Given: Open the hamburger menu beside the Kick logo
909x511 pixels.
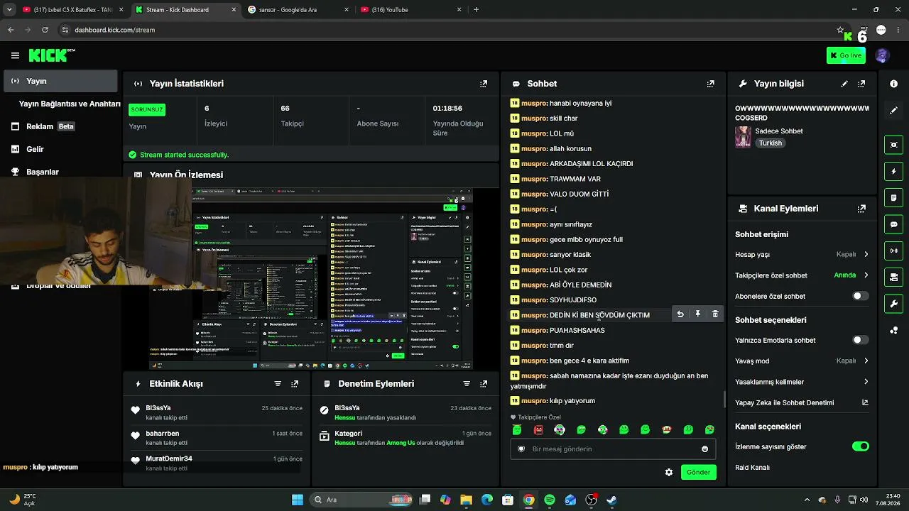Looking at the screenshot, I should point(15,55).
